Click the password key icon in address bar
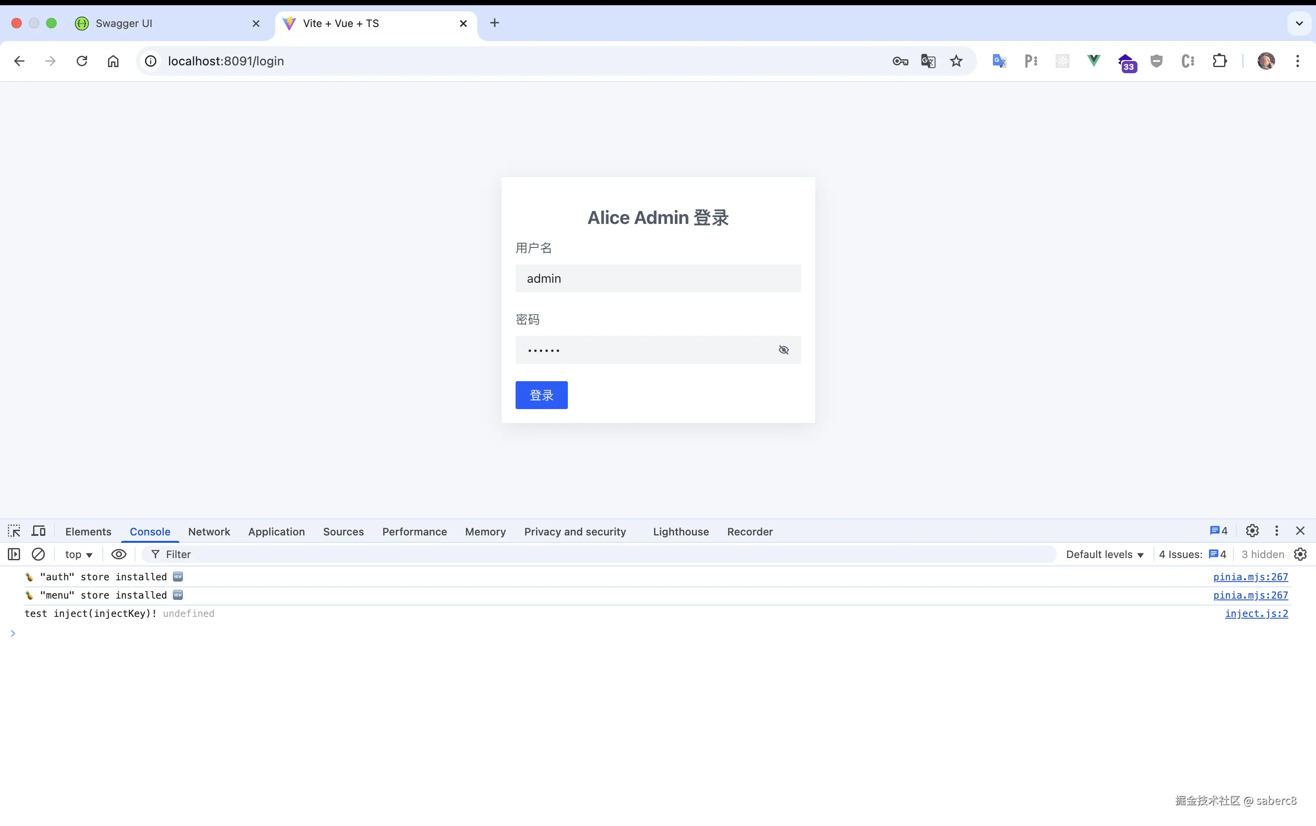Image resolution: width=1316 pixels, height=826 pixels. tap(900, 61)
